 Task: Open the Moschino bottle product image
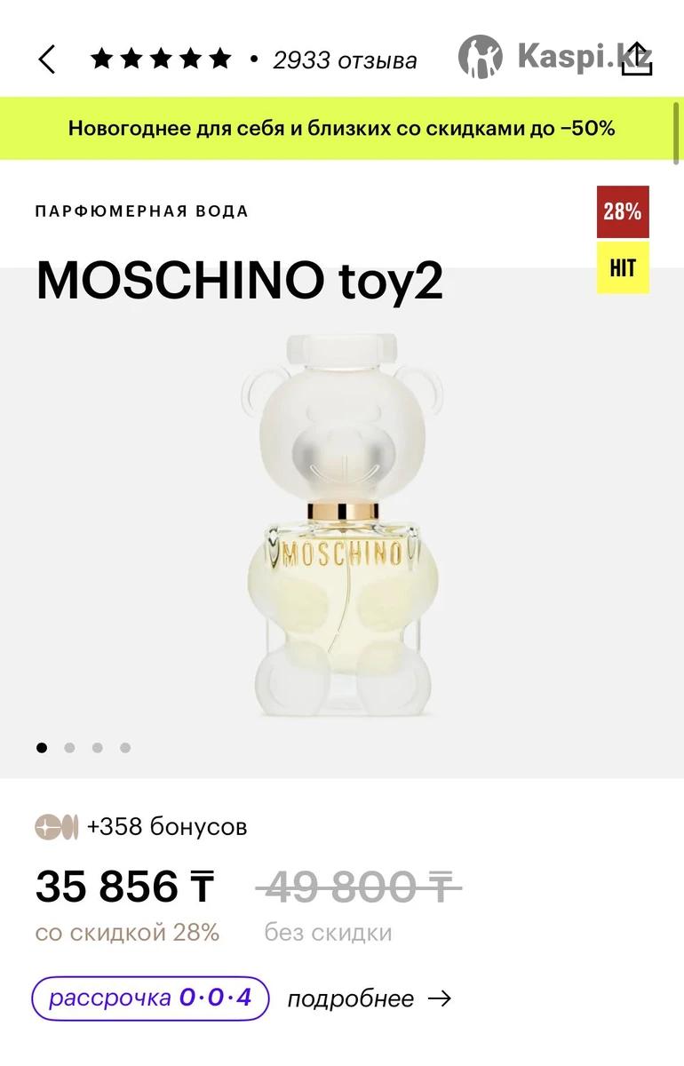coord(342,523)
